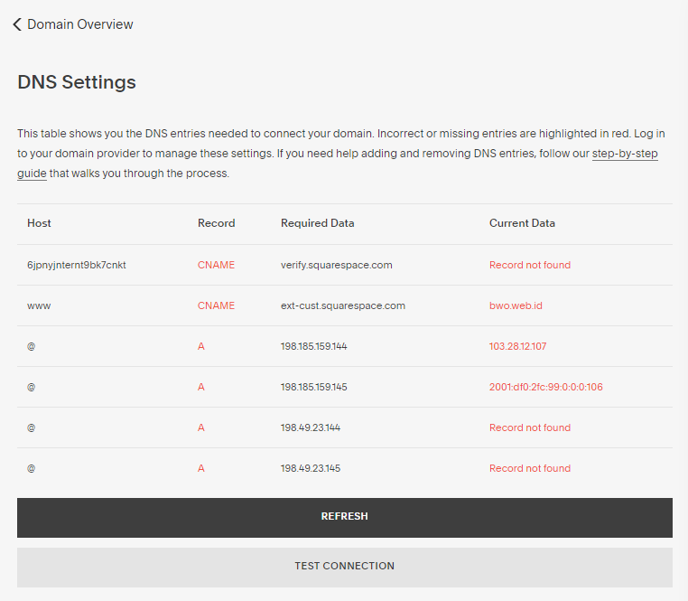This screenshot has width=688, height=601.
Task: Click Record not found in 198.49.23.145 row
Action: pos(530,468)
